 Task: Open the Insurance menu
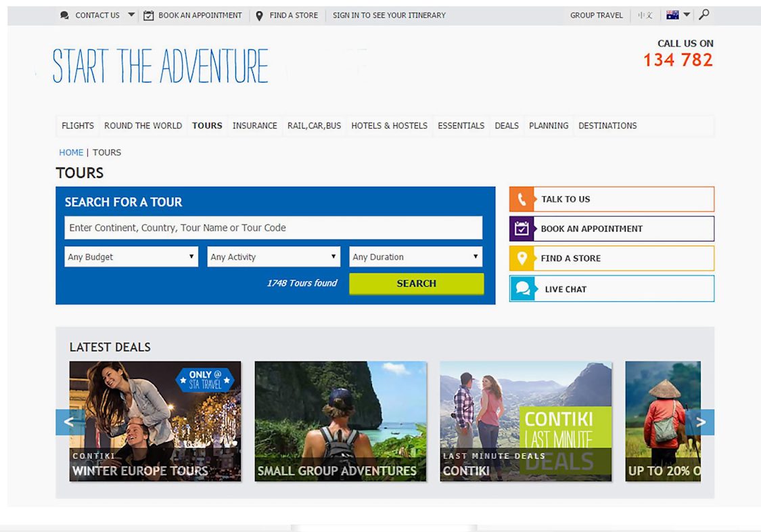255,126
